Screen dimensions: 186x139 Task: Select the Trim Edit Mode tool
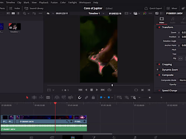34,97
